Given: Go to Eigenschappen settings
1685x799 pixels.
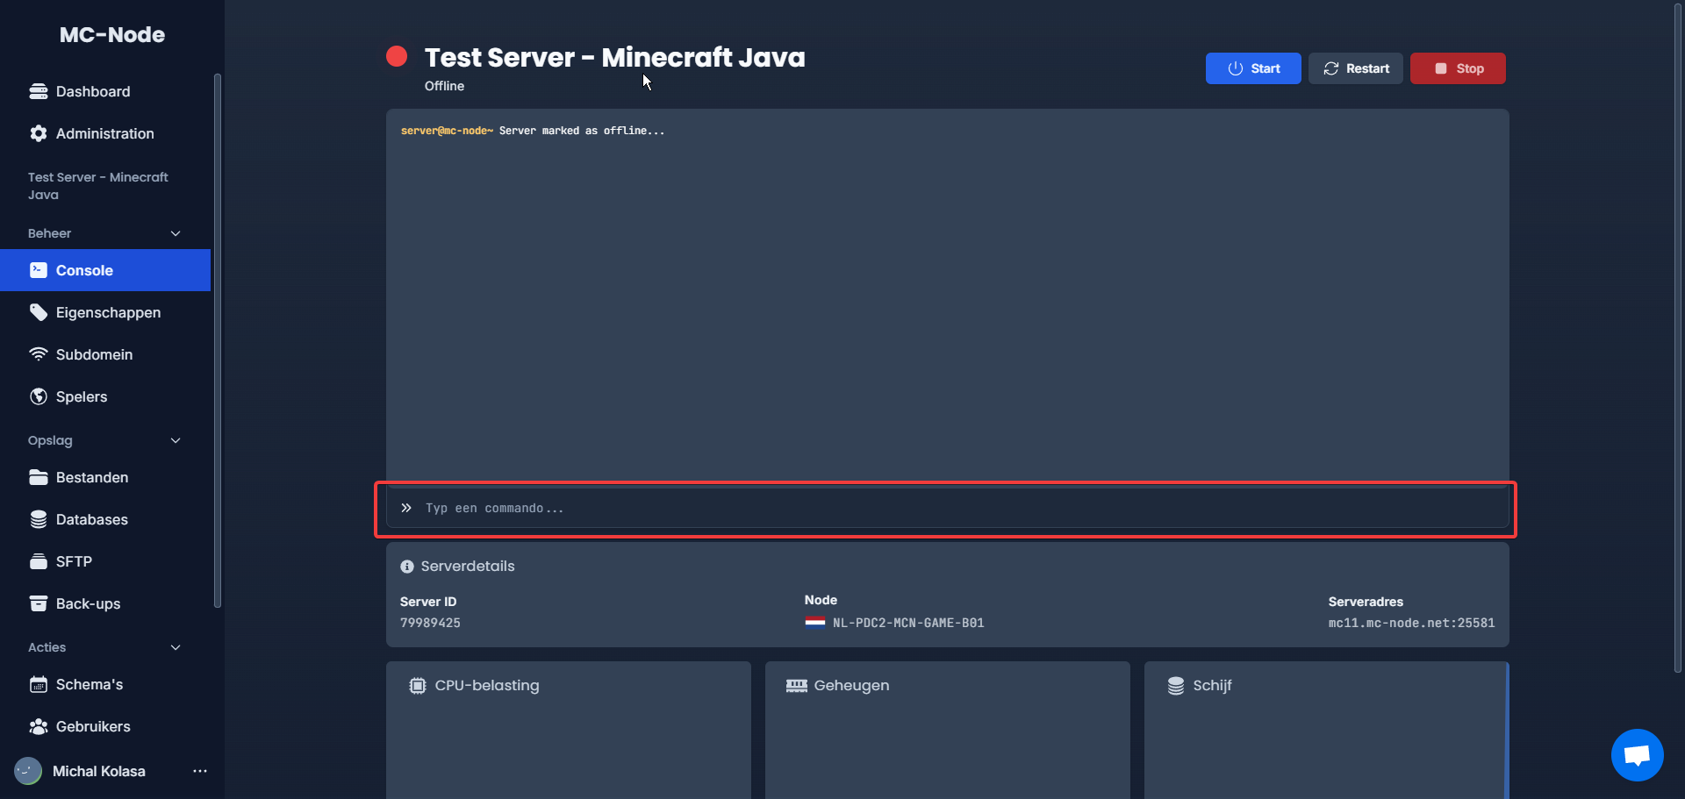Looking at the screenshot, I should pyautogui.click(x=105, y=312).
